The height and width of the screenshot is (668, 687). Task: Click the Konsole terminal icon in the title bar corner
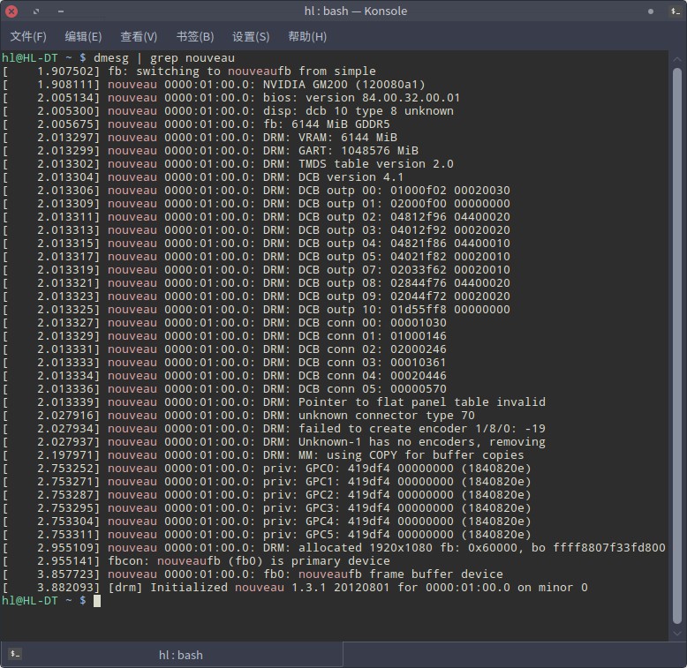(676, 11)
